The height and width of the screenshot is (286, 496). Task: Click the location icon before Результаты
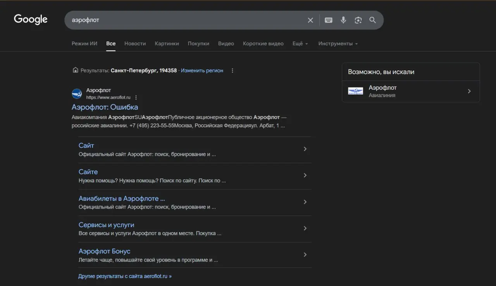coord(76,70)
